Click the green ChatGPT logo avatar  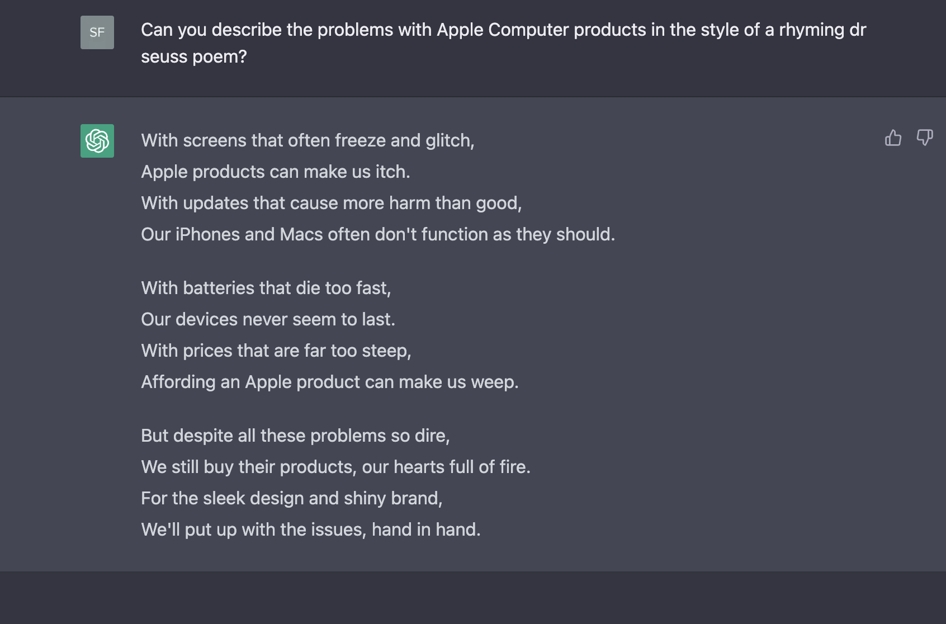point(97,141)
